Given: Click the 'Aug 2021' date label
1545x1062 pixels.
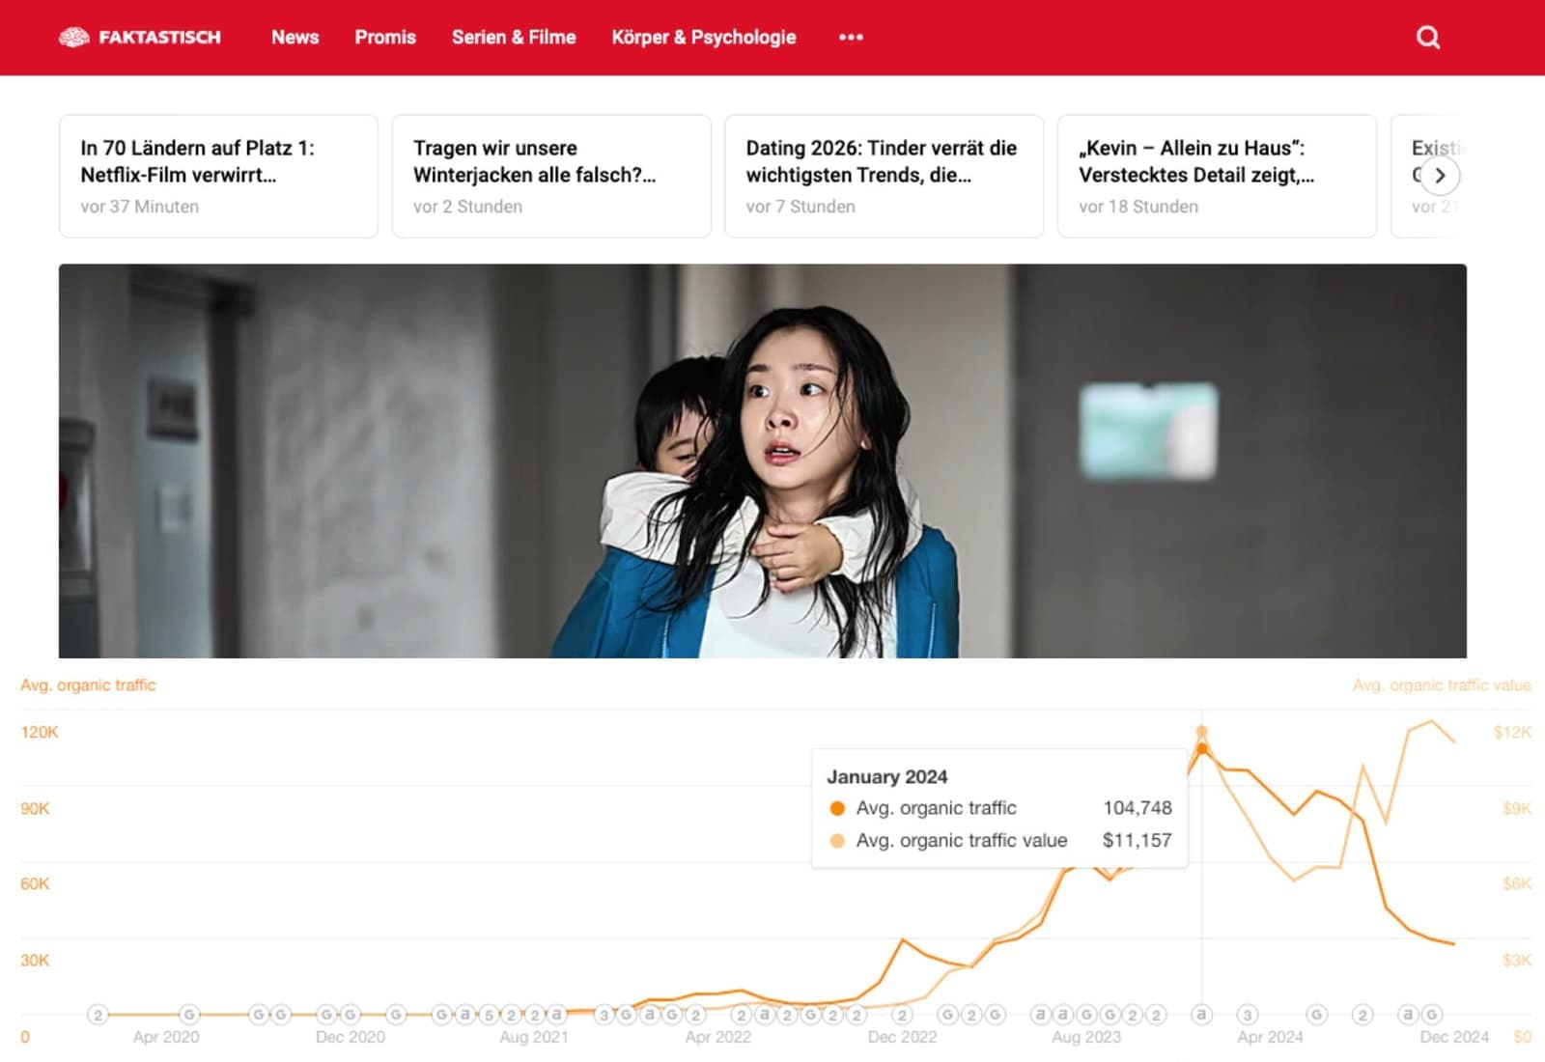Looking at the screenshot, I should pos(534,1038).
